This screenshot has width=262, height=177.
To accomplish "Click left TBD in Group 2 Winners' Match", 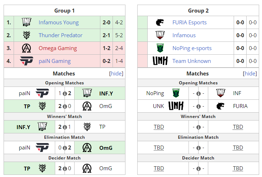I will pyautogui.click(x=159, y=127).
